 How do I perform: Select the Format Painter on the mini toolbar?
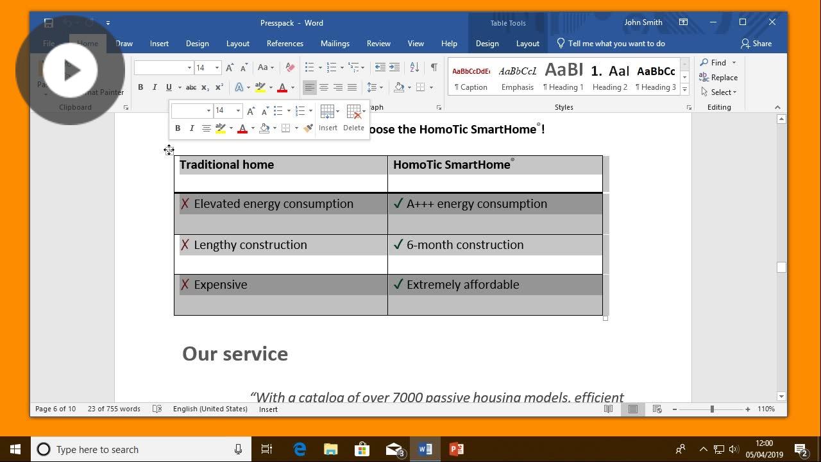point(308,128)
